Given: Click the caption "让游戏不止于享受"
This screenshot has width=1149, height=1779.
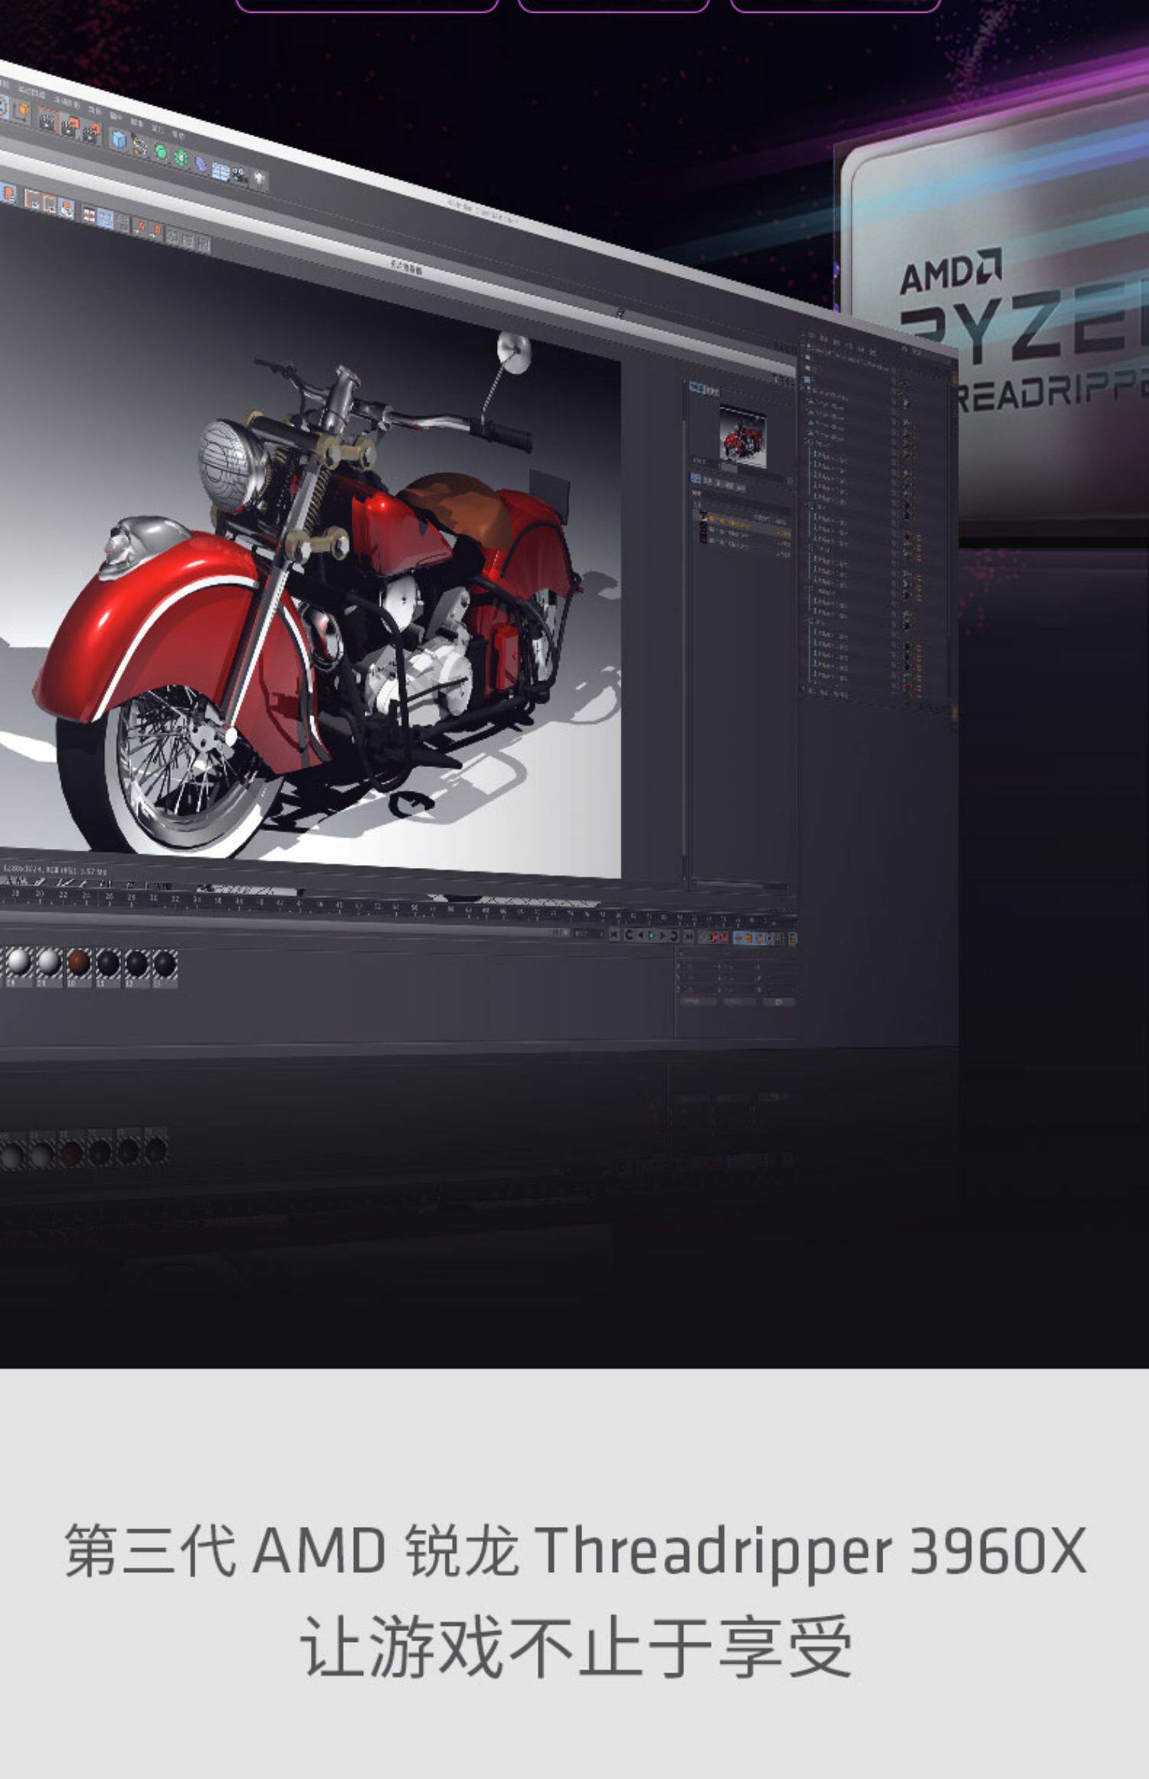Looking at the screenshot, I should coord(575,1648).
